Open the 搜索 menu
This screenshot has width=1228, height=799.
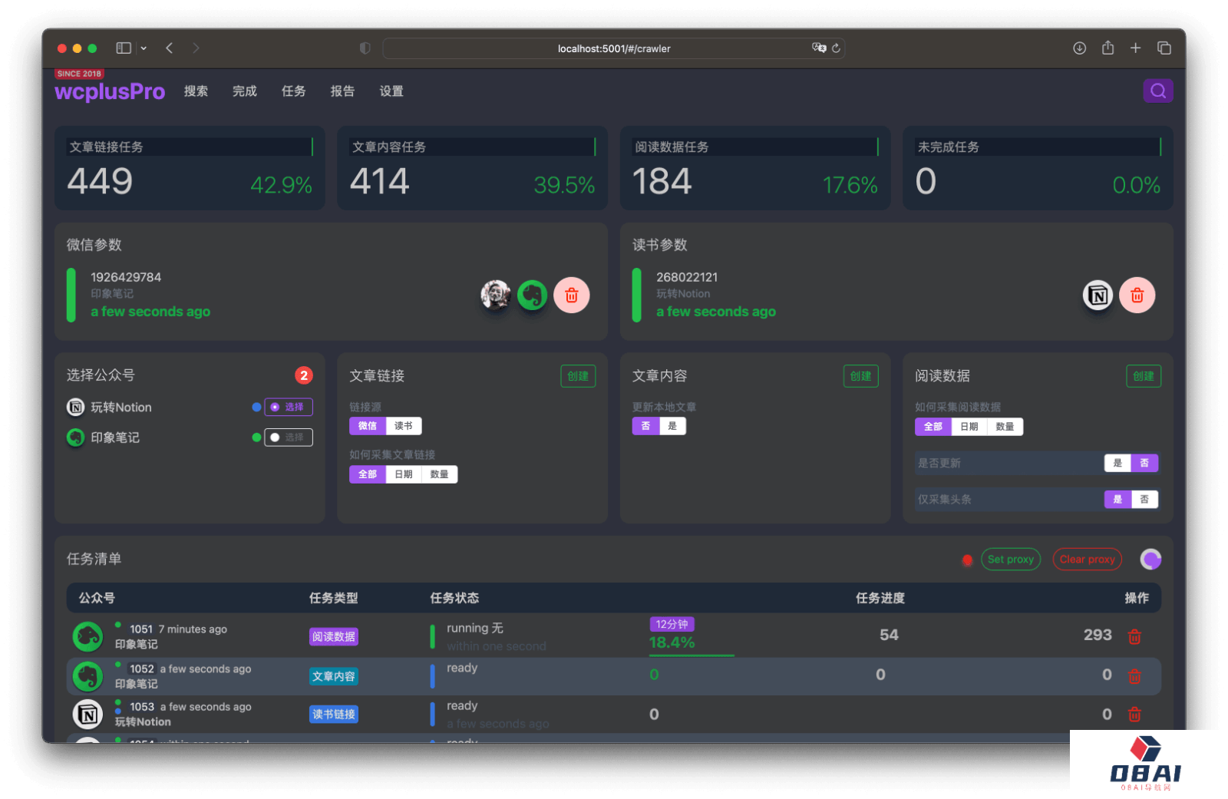(x=196, y=91)
